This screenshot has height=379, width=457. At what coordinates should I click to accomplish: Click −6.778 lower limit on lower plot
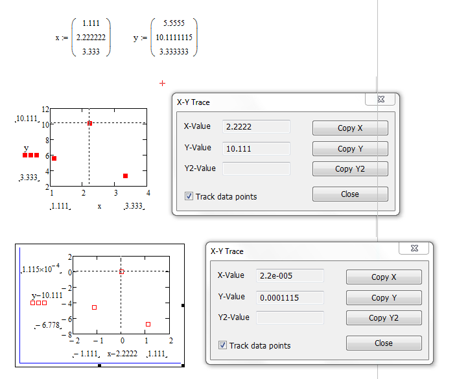[x=48, y=325]
